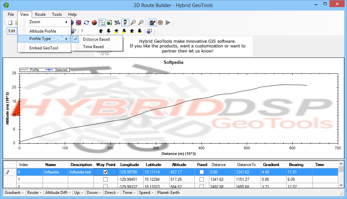
Task: Choose Embed GeoTool menu entry
Action: click(x=44, y=48)
